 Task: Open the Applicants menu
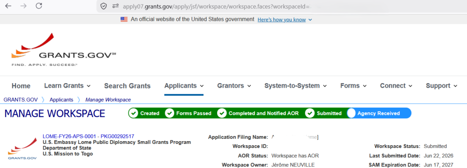pyautogui.click(x=181, y=86)
